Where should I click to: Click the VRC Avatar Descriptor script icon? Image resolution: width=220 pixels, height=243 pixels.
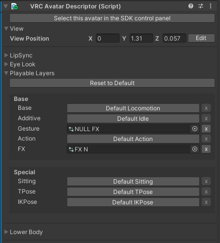14,6
